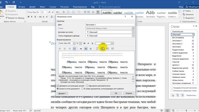
Task: Click style description scrollbar in dialog
Action: tap(133, 79)
